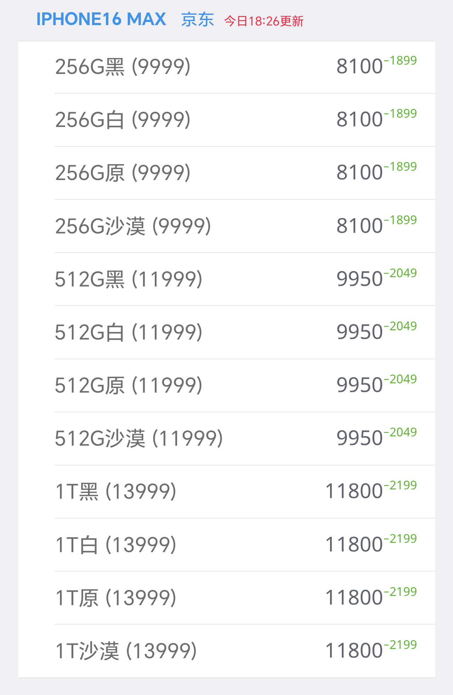Click the 今日18:26更新 timestamp

point(264,21)
